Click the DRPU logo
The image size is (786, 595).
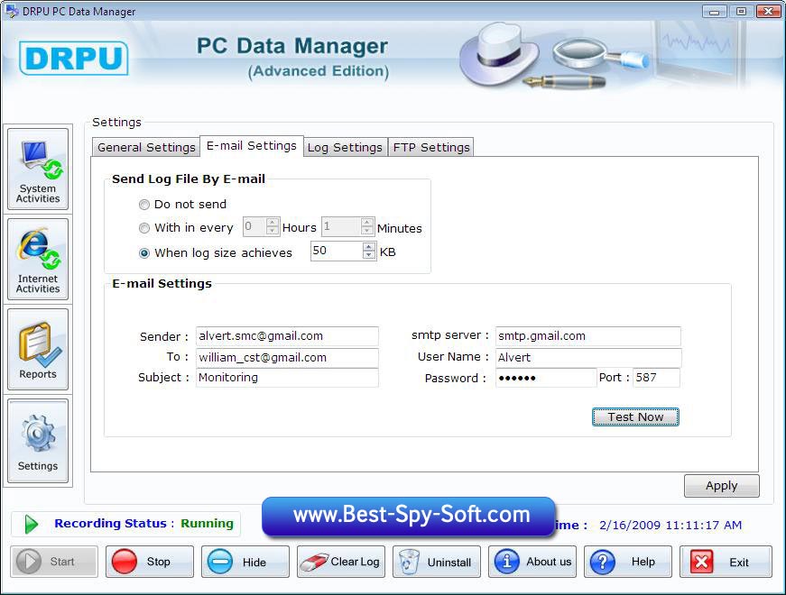(74, 58)
